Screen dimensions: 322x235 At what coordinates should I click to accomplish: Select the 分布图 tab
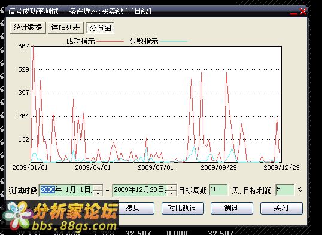(x=100, y=28)
